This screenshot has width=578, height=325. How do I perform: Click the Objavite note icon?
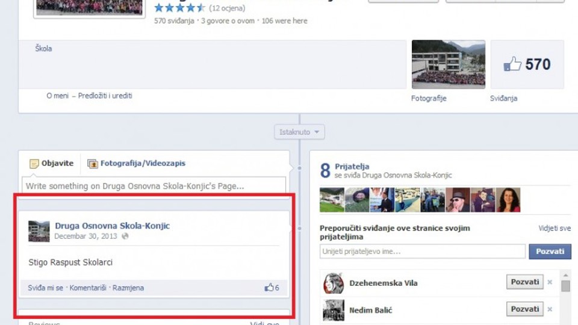click(34, 164)
